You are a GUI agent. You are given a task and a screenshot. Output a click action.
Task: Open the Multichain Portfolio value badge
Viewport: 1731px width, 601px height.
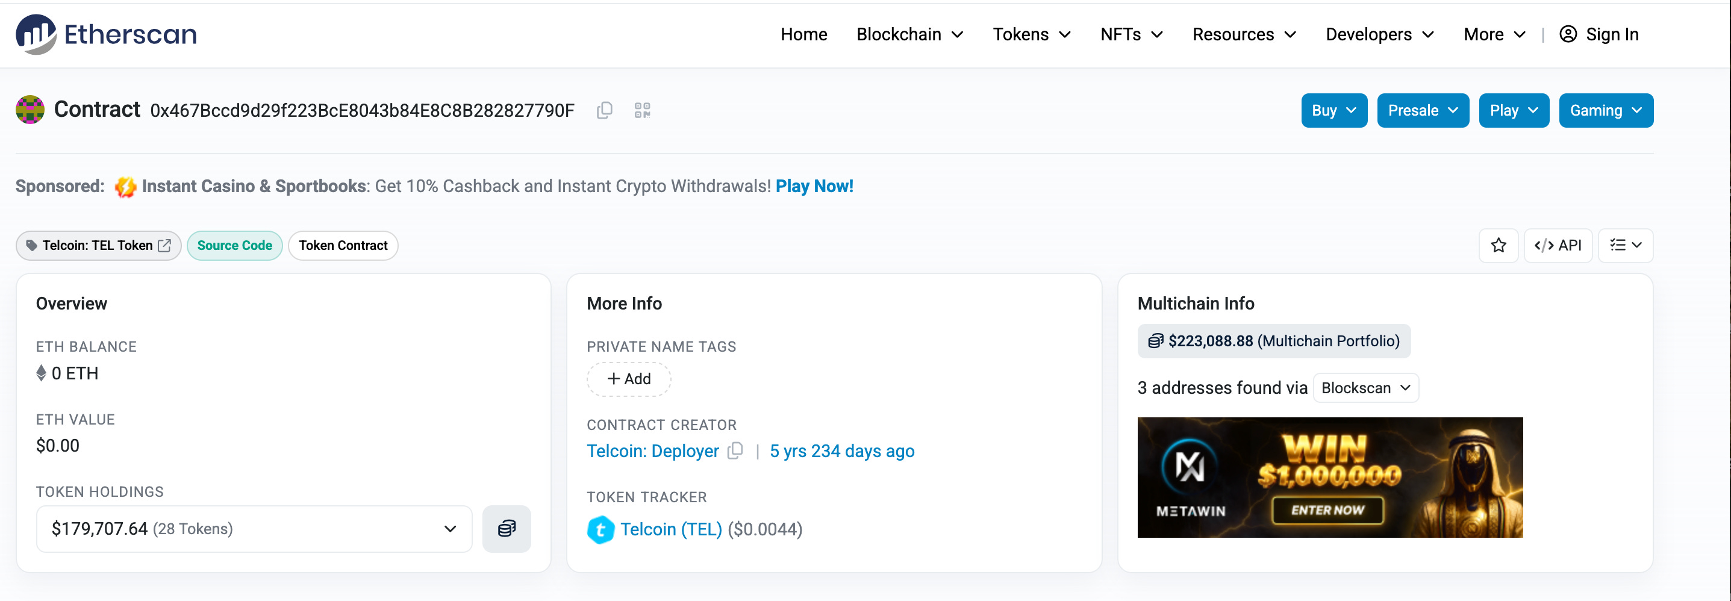tap(1273, 340)
